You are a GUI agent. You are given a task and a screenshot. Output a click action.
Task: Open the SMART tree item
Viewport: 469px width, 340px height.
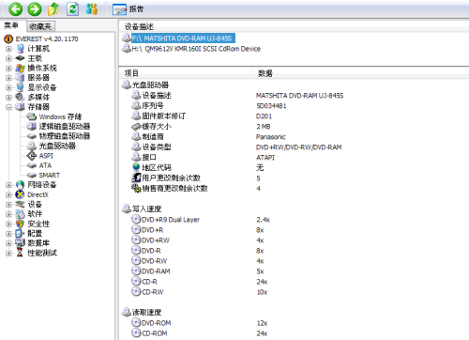click(x=50, y=175)
